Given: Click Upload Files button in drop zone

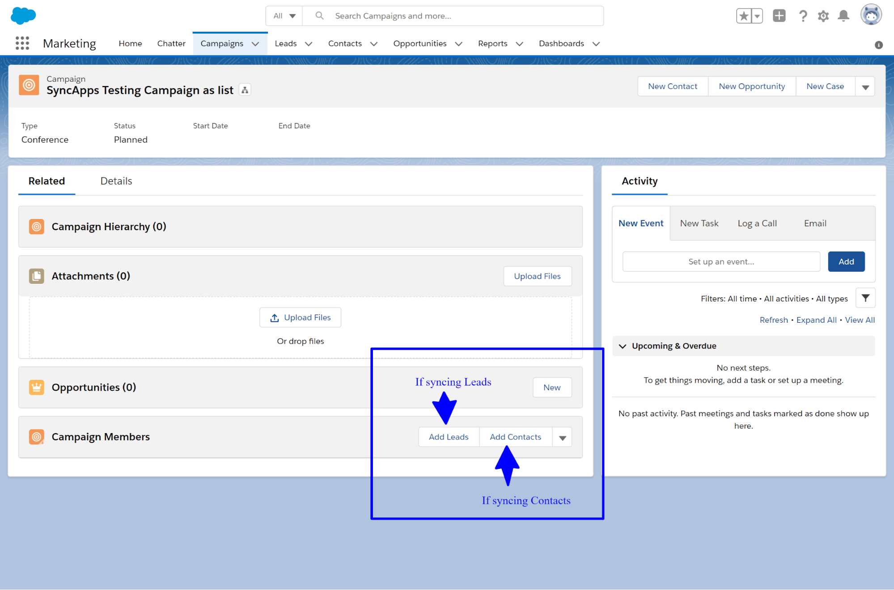Looking at the screenshot, I should click(x=300, y=317).
